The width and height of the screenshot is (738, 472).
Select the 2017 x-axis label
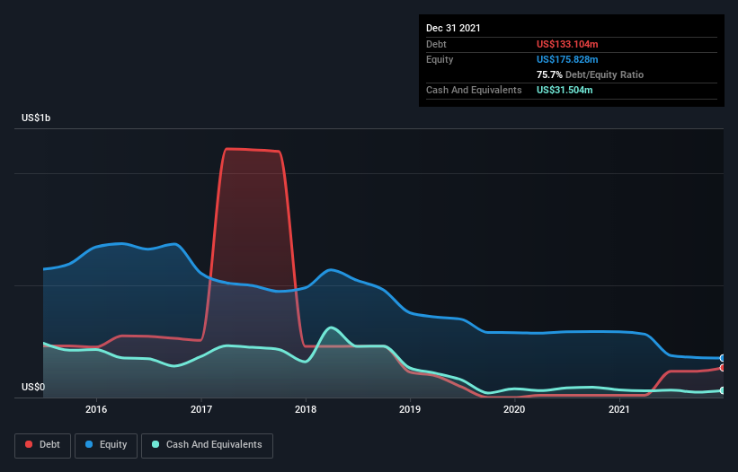coord(201,409)
